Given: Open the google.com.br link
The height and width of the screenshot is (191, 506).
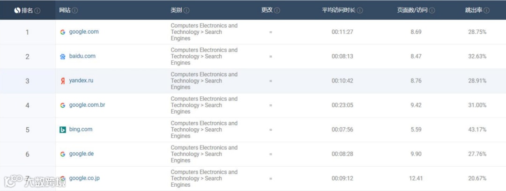Looking at the screenshot, I should pos(87,105).
